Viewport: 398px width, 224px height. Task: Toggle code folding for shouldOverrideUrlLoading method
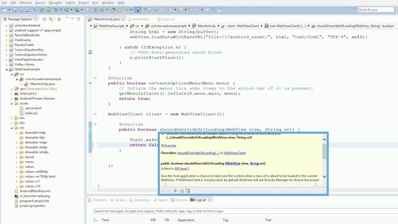tap(95, 124)
